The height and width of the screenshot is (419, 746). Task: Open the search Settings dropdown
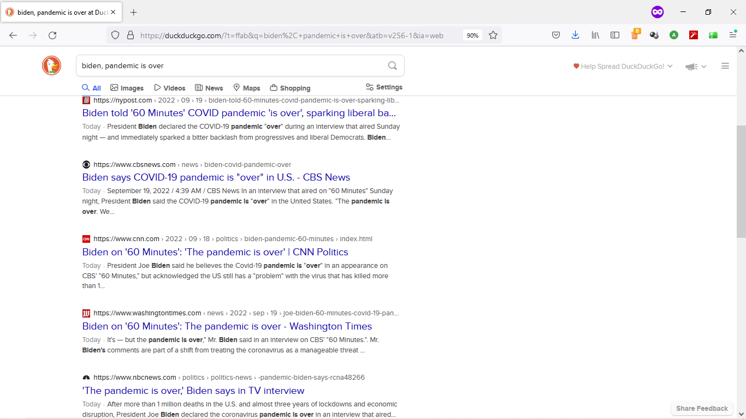384,87
